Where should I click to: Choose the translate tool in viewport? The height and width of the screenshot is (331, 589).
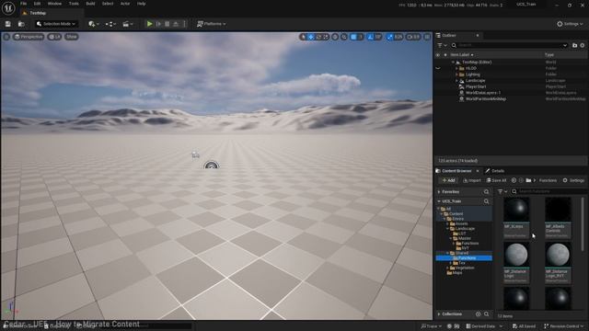click(x=311, y=37)
